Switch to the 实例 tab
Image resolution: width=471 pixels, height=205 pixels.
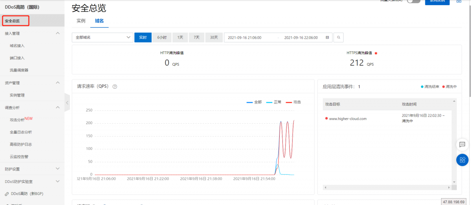coord(81,21)
